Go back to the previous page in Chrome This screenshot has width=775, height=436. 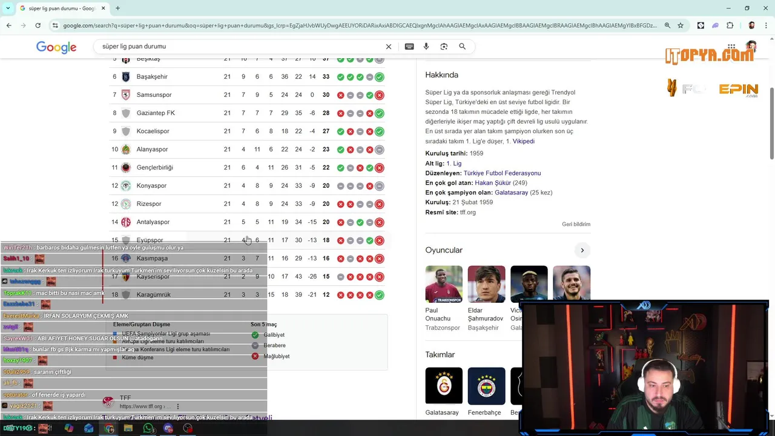(x=8, y=25)
